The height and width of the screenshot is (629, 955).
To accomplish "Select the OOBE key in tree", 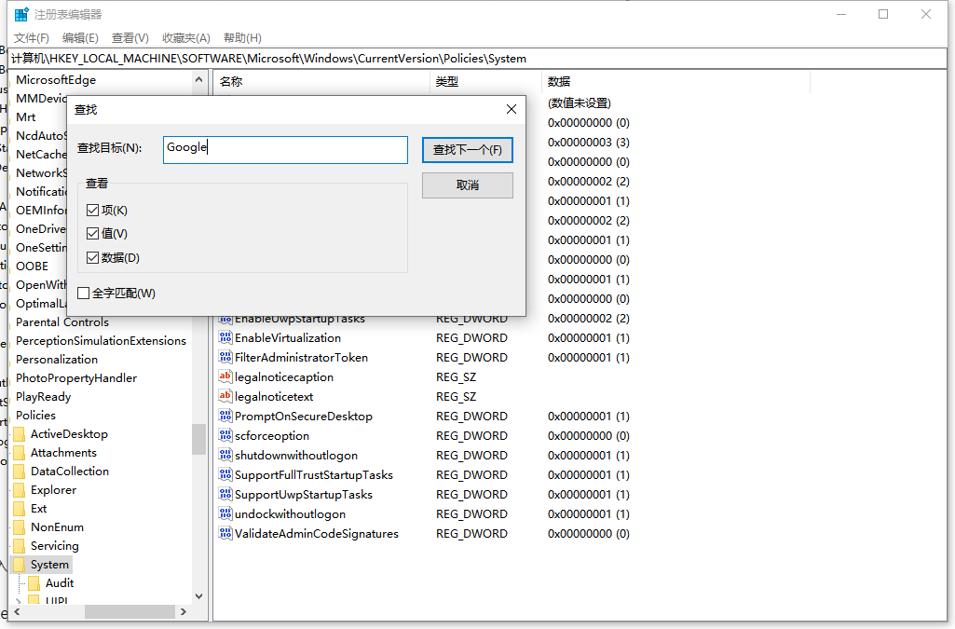I will (x=33, y=267).
